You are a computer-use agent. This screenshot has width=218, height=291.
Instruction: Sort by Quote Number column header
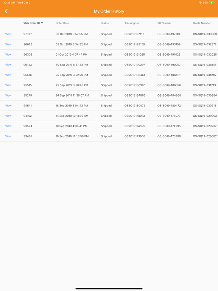pos(202,23)
